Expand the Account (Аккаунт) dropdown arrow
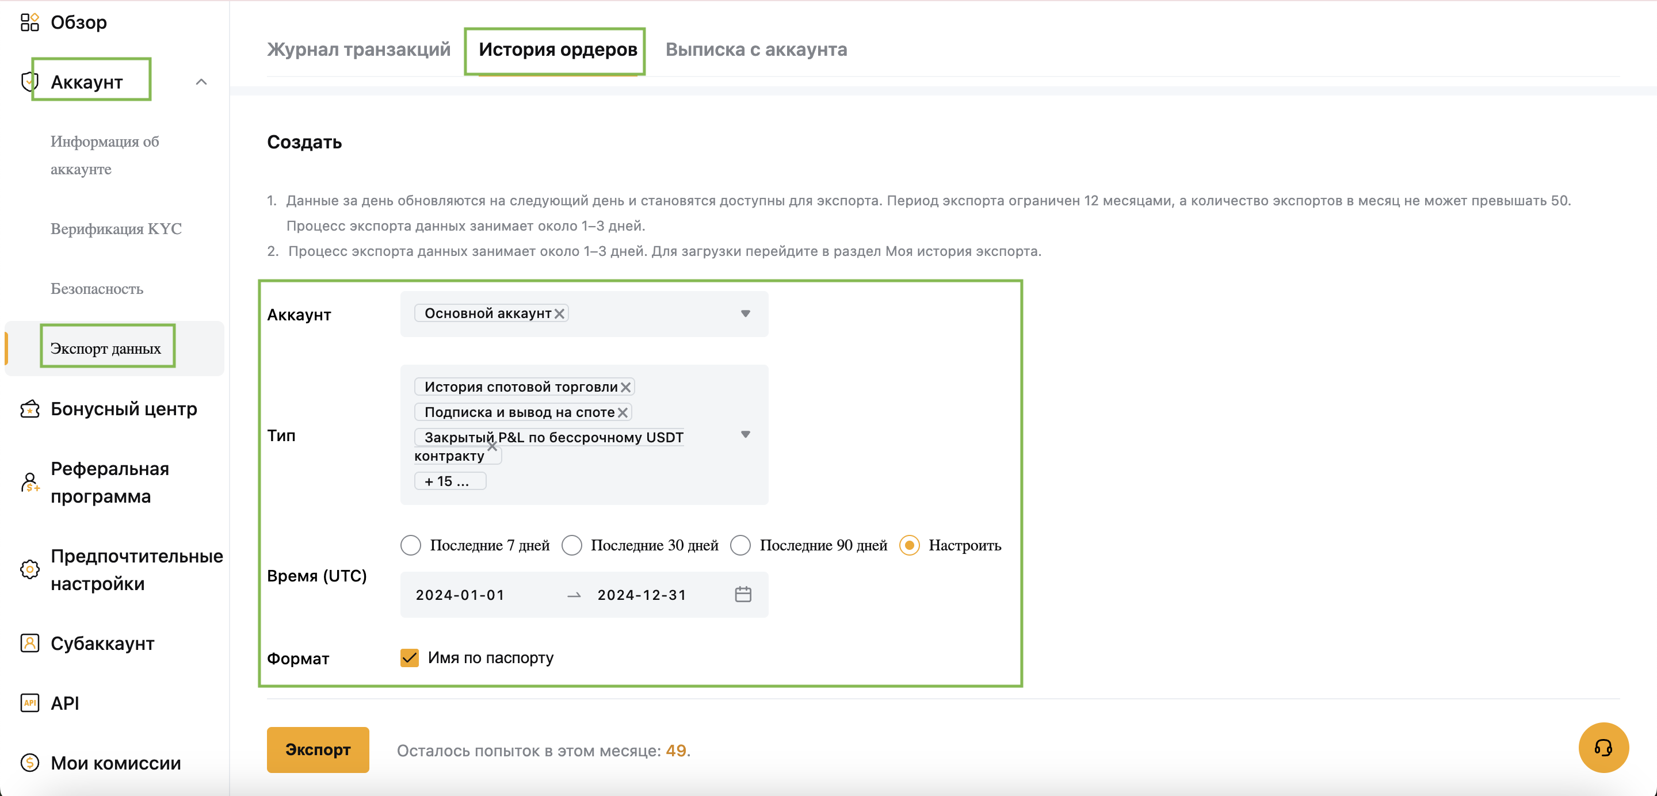Viewport: 1657px width, 796px height. pos(745,314)
